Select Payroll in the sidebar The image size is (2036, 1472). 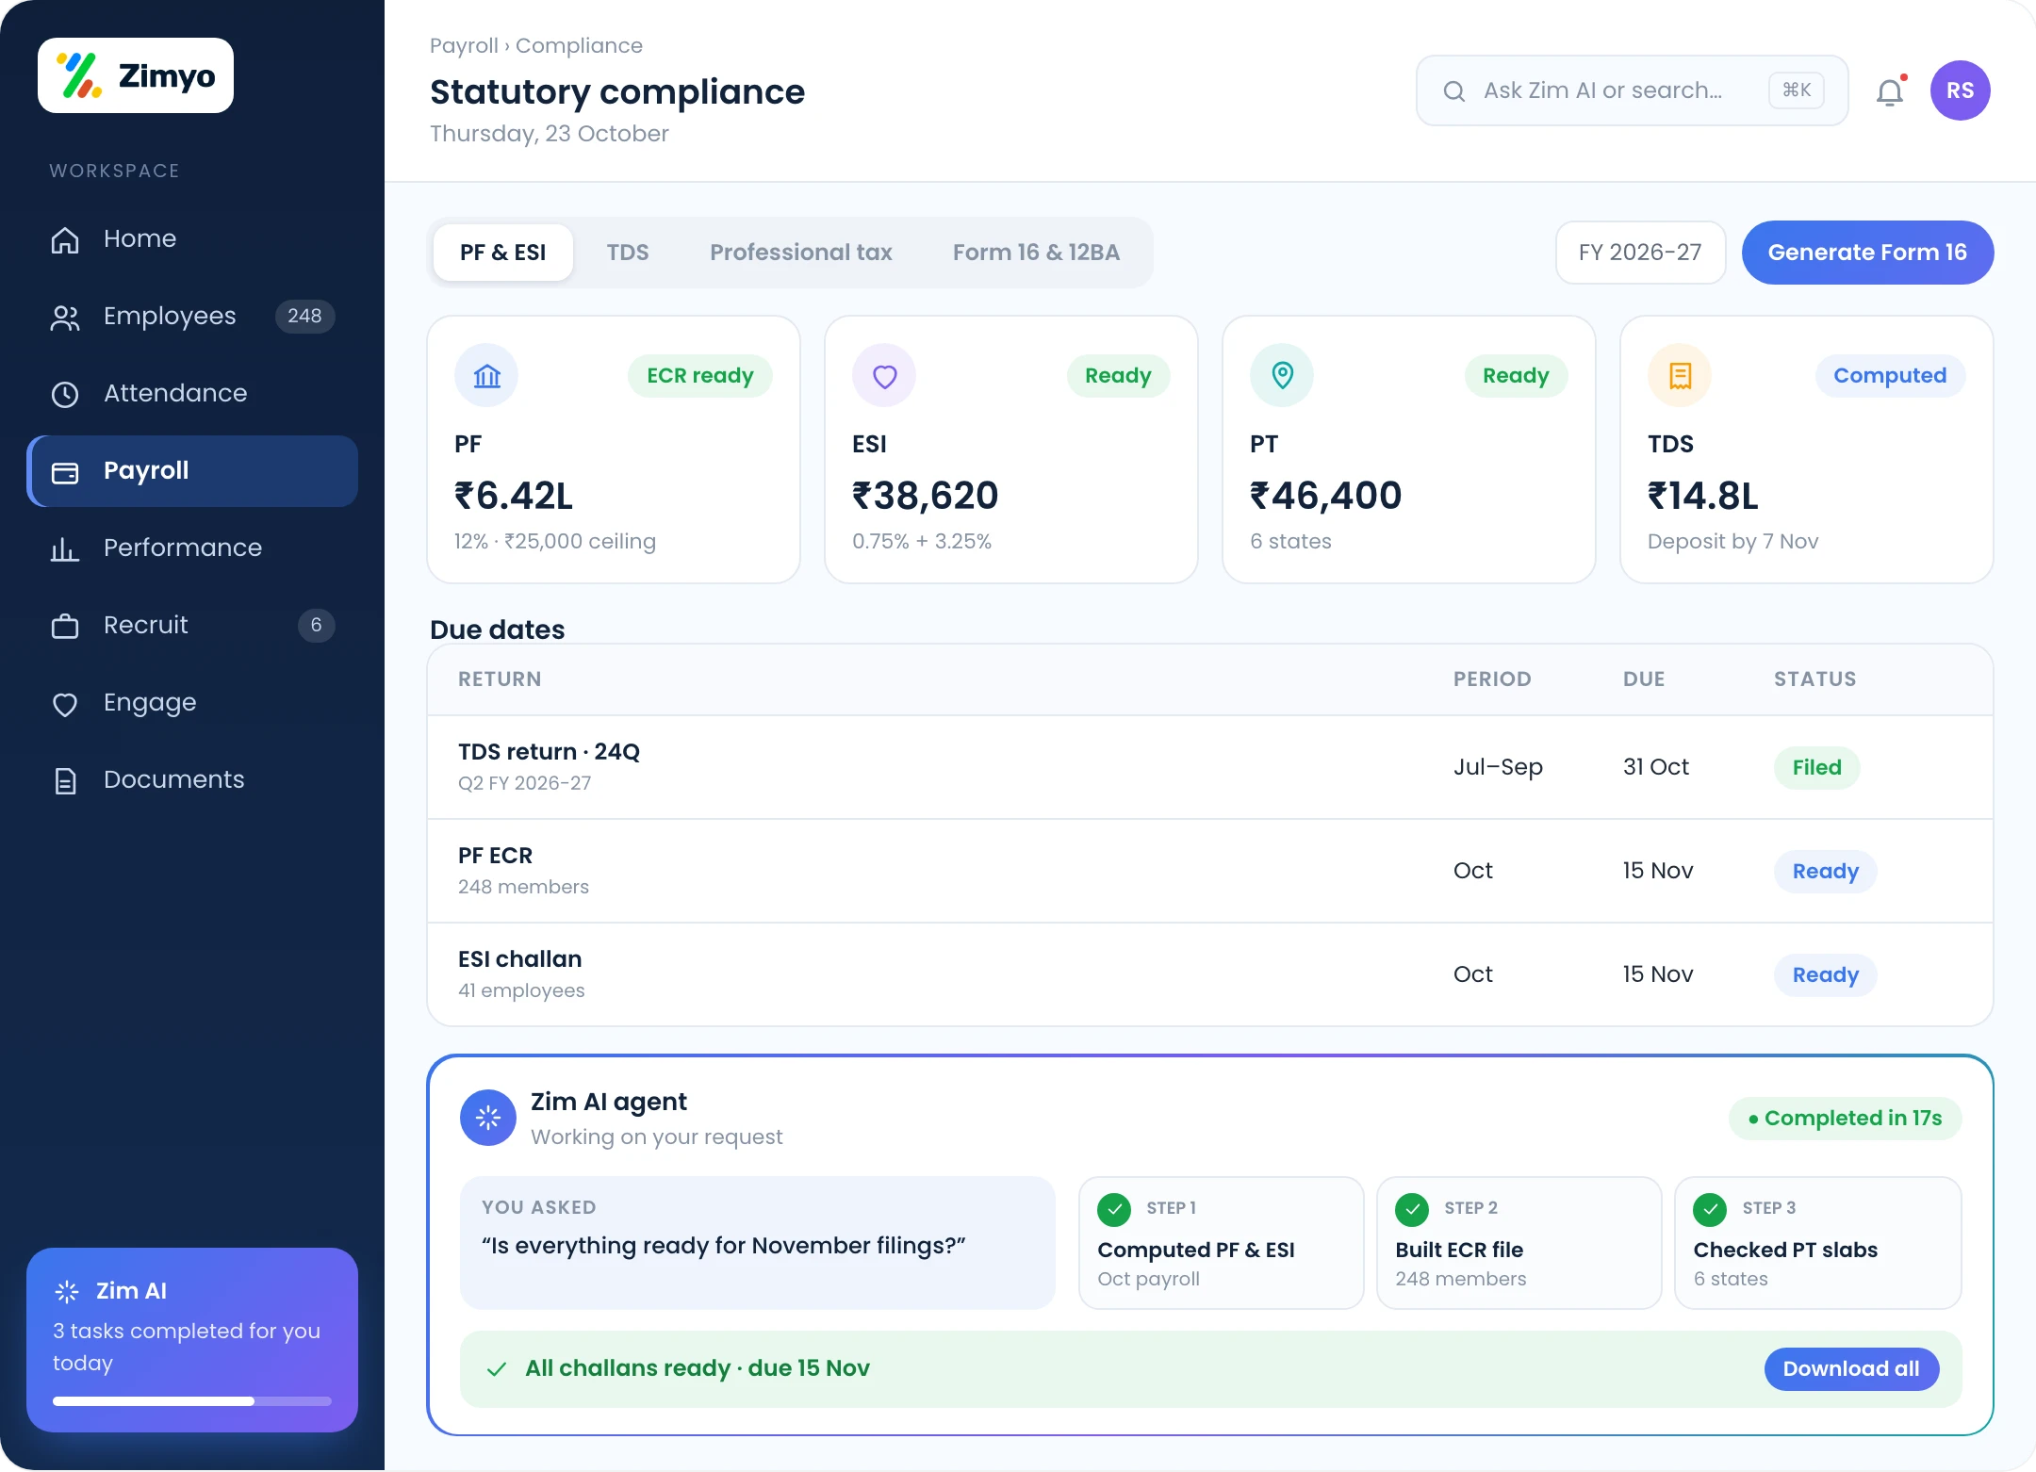click(192, 470)
